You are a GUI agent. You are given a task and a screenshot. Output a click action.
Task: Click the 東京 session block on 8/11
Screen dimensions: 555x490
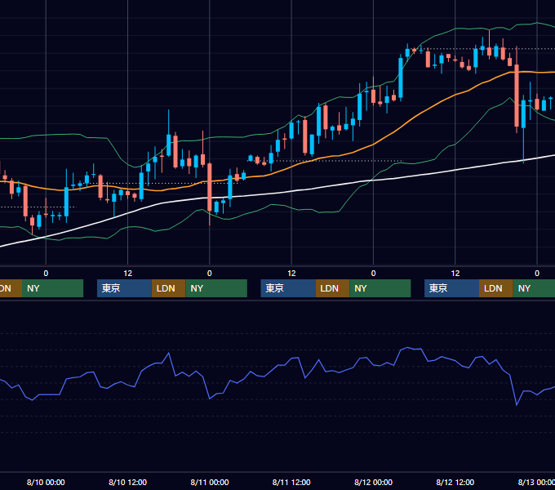[x=288, y=288]
